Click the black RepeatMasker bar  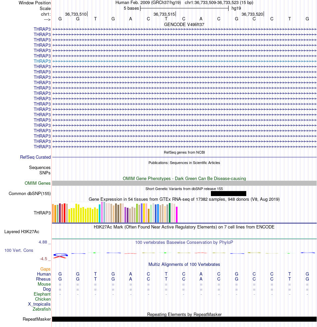pyautogui.click(x=184, y=319)
